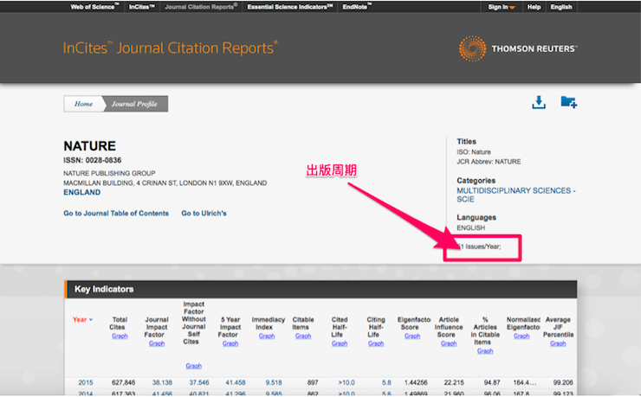The width and height of the screenshot is (641, 397).
Task: Open the ENGLAND country link
Action: tap(81, 193)
